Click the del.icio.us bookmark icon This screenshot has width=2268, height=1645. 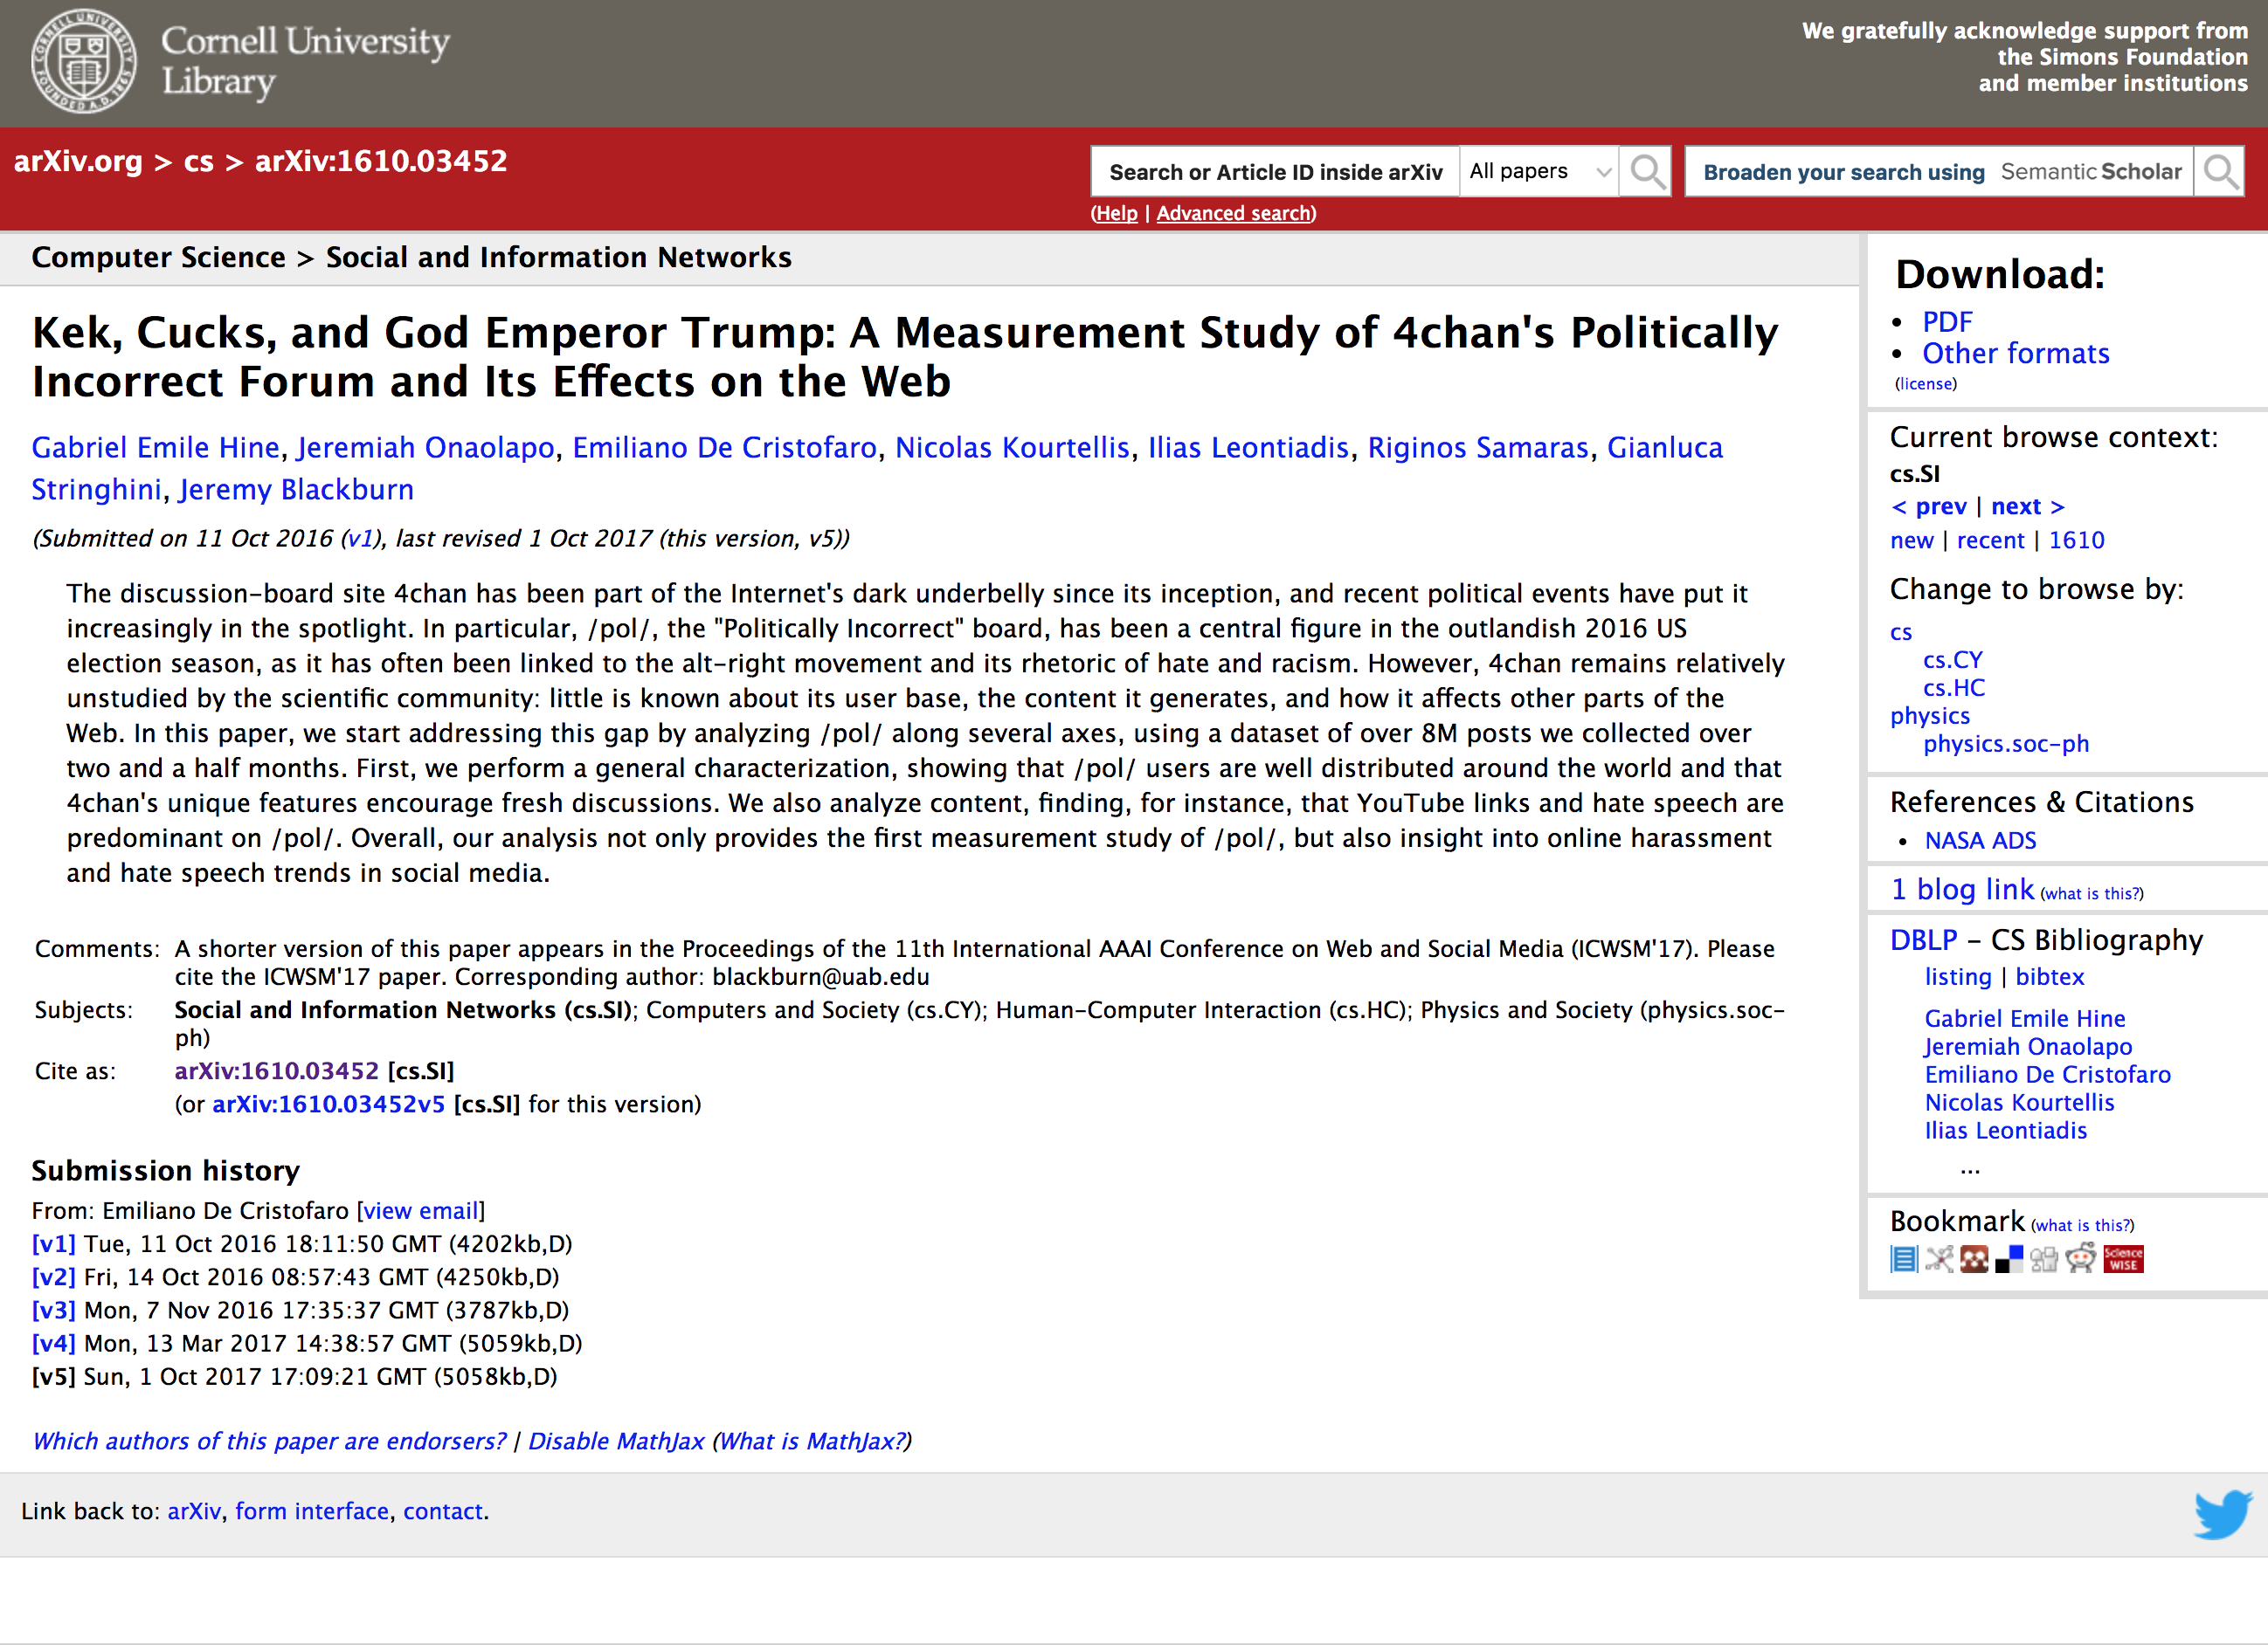coord(2009,1258)
